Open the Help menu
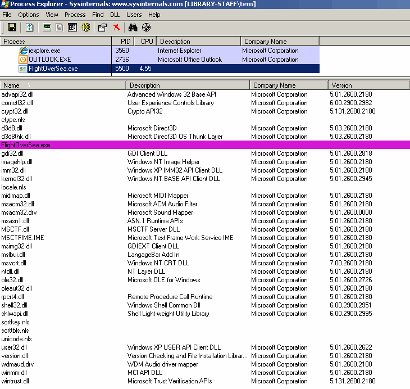 pyautogui.click(x=154, y=15)
